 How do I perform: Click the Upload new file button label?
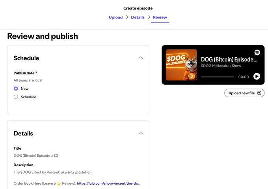click(x=242, y=93)
